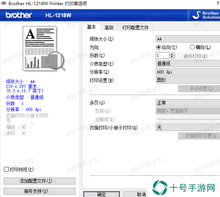Click the 210 x 297 毫米 dimension text

click(x=21, y=86)
